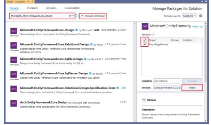Click the 2.1.15 version of Arch package
The image size is (211, 125).
[123, 102]
